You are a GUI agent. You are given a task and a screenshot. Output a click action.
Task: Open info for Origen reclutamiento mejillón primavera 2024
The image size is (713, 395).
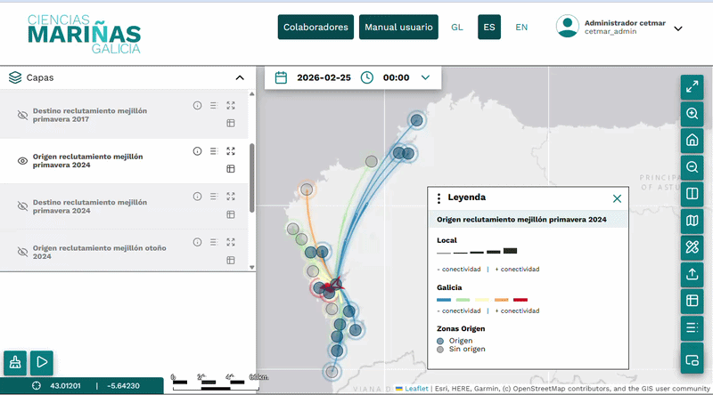(197, 151)
